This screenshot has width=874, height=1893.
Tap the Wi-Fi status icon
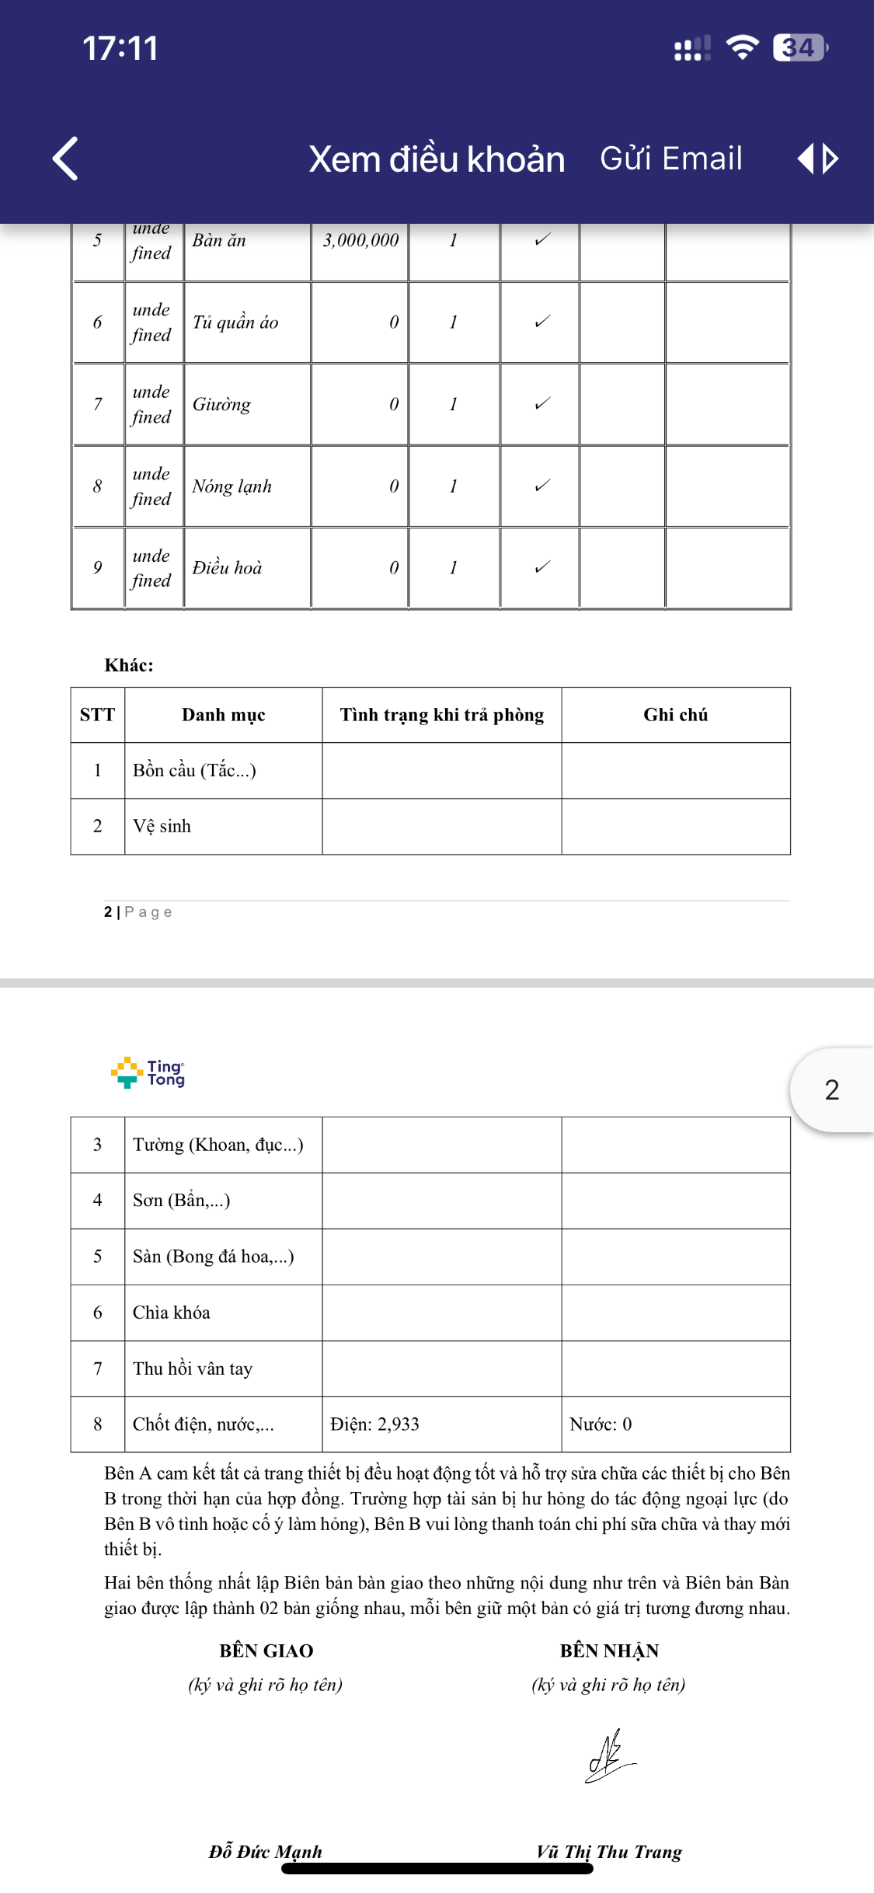click(x=742, y=48)
